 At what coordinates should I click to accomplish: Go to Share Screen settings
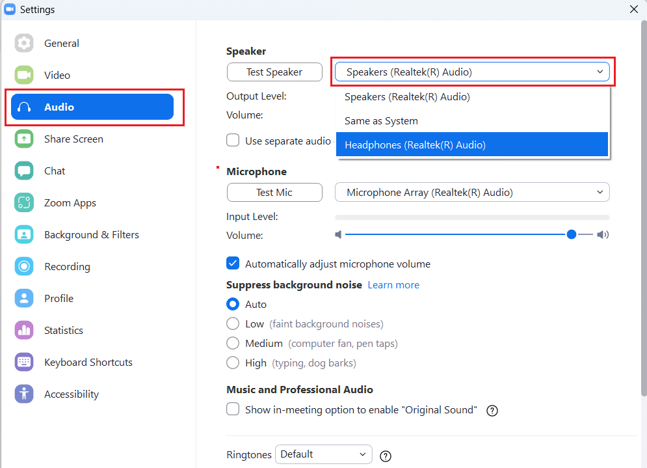point(73,139)
